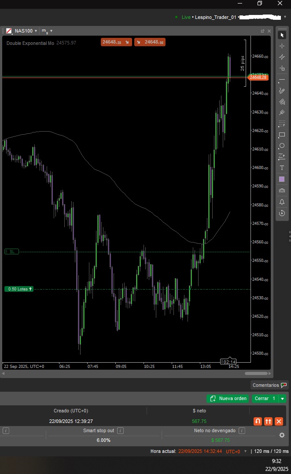This screenshot has width=291, height=474.
Task: Select the equidistant channel tool
Action: coord(282,102)
